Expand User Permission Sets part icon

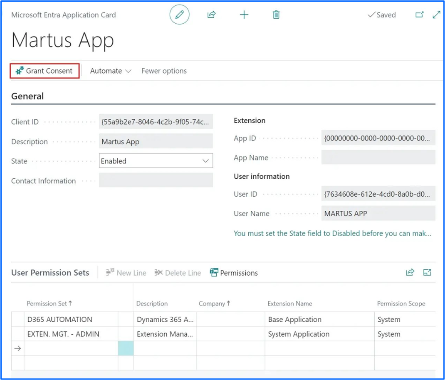point(427,272)
